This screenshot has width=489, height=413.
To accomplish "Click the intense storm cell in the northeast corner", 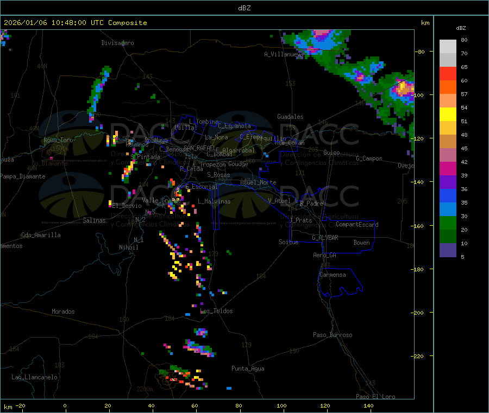I will tap(403, 88).
